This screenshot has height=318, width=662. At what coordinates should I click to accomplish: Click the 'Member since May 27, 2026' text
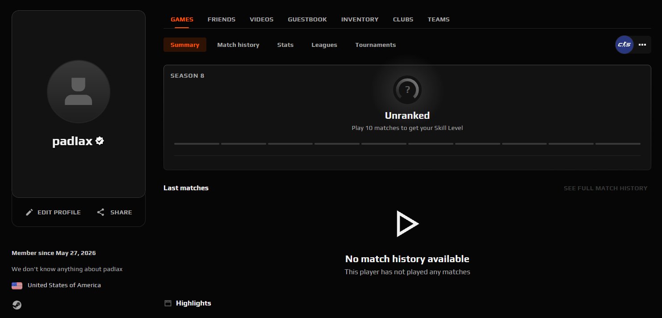click(x=54, y=253)
